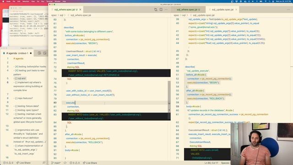Click Dropbox icon in macOS menu bar
The image size is (293, 165).
[x=237, y=1]
